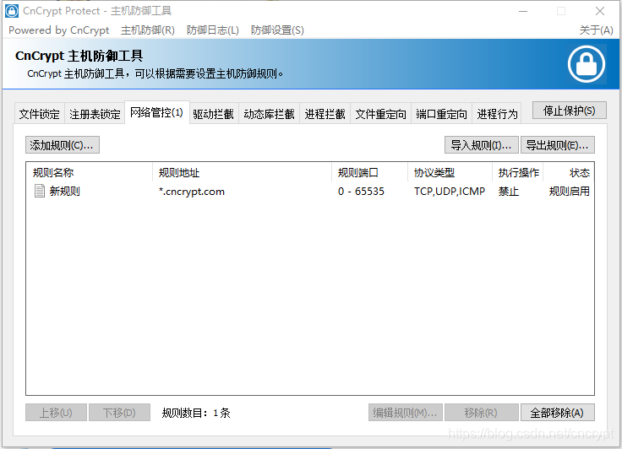Click the 添加规则(C)... button

63,145
